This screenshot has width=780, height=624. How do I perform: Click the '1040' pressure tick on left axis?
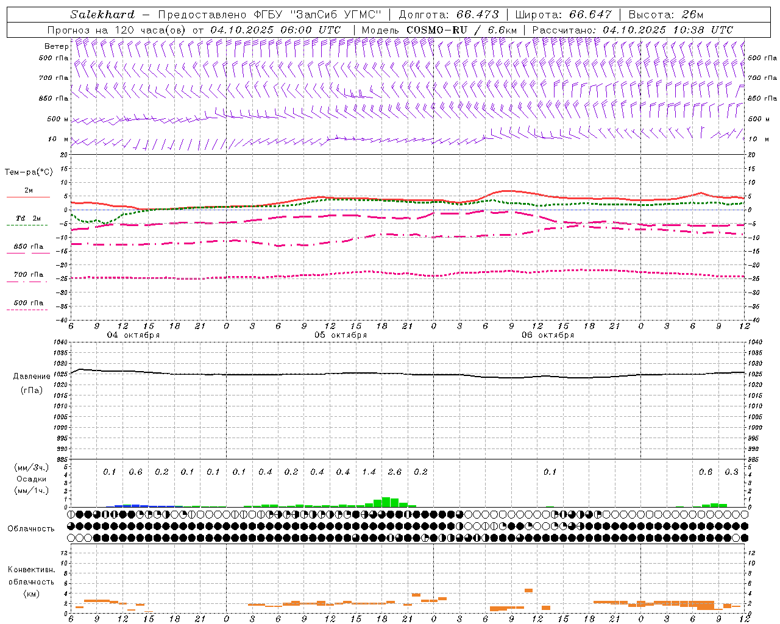[62, 342]
